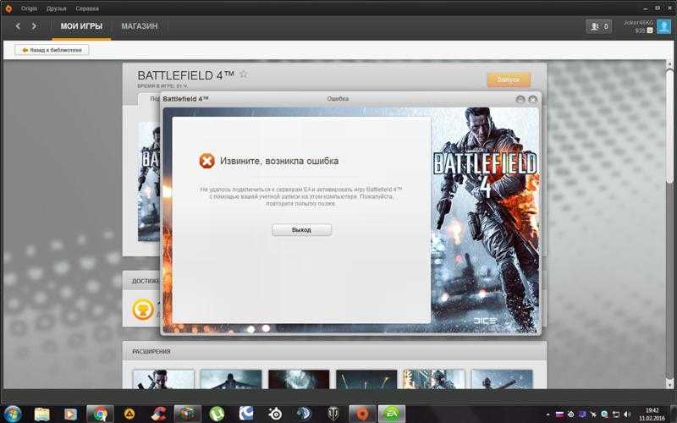Click the Origin logo icon
Screen dimensions: 677x423
coord(8,8)
